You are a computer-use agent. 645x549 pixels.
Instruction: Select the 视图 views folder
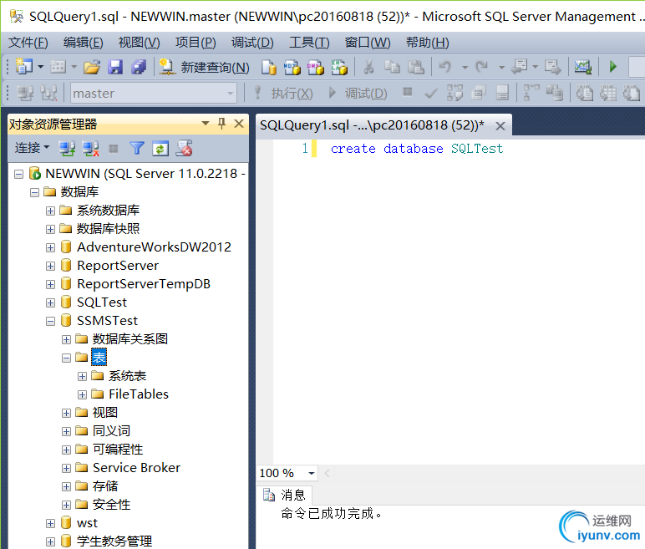pyautogui.click(x=105, y=412)
